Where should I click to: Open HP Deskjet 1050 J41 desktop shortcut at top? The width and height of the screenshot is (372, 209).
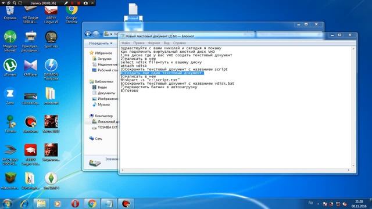click(30, 14)
